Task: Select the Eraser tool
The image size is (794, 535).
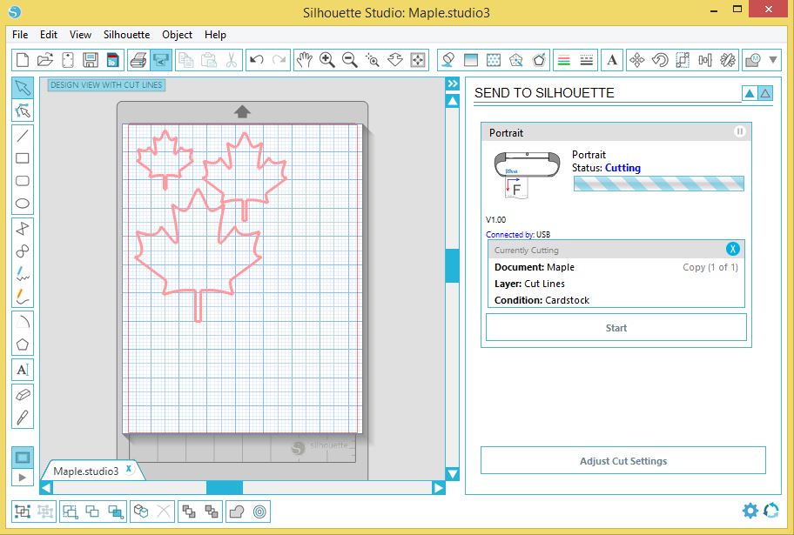Action: coord(23,394)
